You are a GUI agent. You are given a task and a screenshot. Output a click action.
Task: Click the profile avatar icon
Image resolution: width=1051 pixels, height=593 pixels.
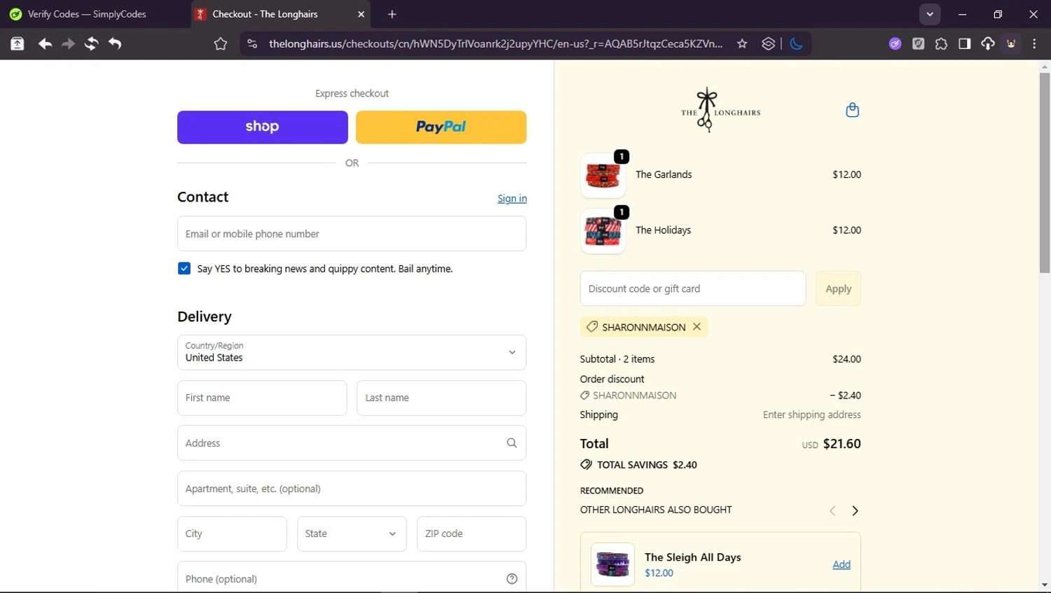pyautogui.click(x=1011, y=43)
